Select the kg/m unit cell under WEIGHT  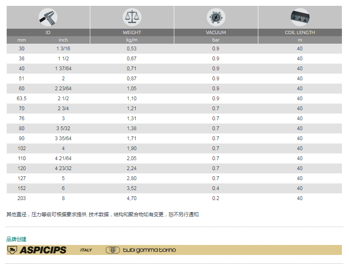[131, 40]
